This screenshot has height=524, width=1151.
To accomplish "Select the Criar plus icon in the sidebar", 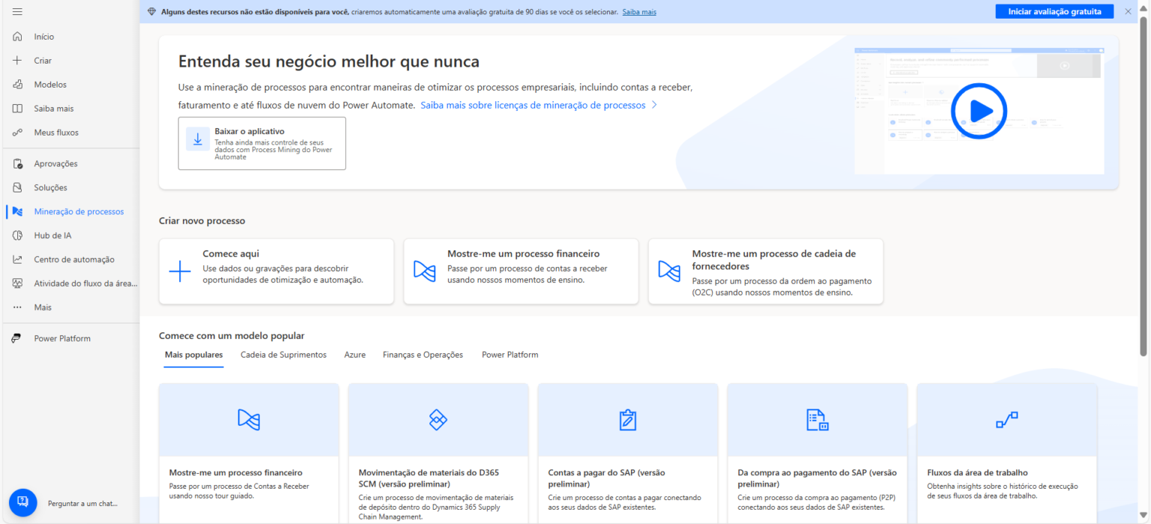I will [x=16, y=60].
